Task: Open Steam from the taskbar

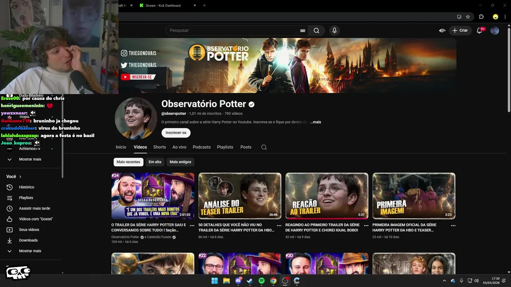Action: pos(250,281)
